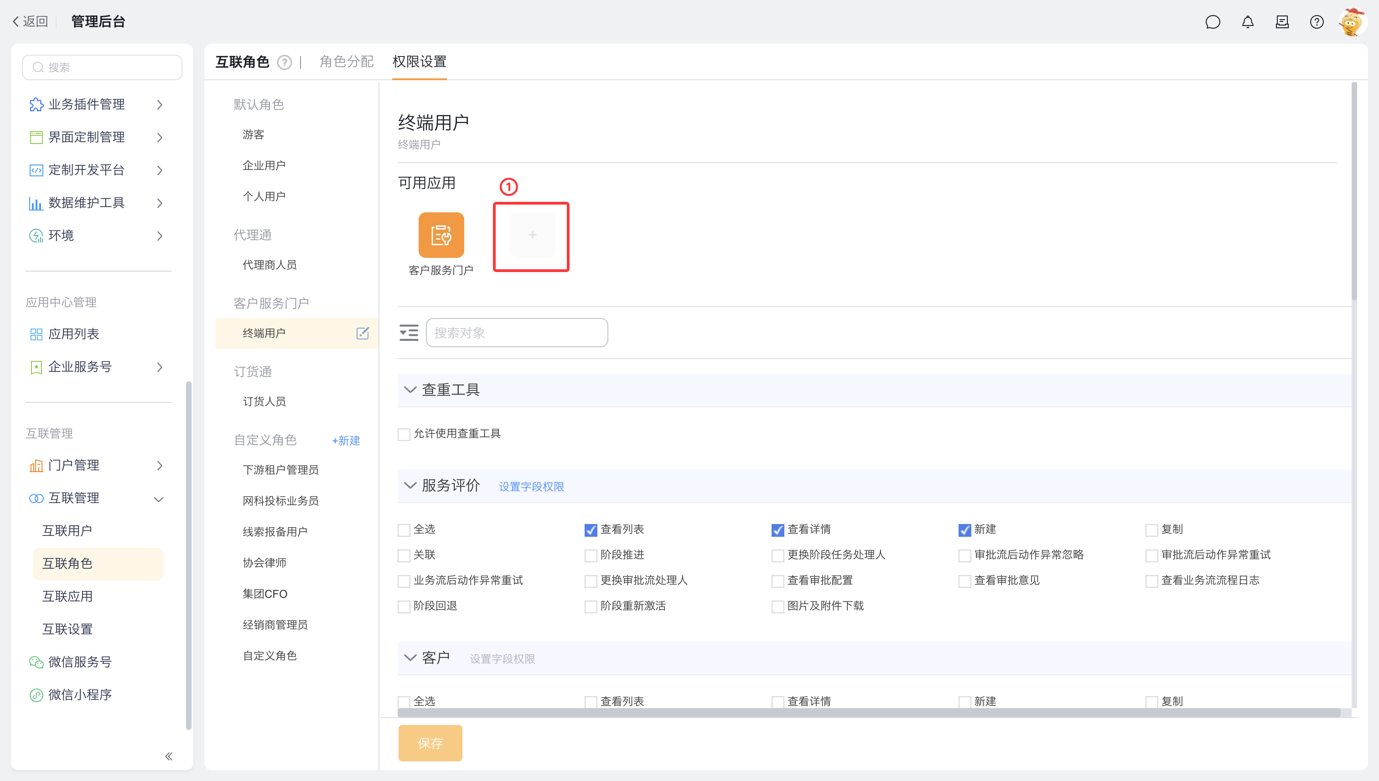1379x781 pixels.
Task: Open the 客户服务门户 app icon
Action: point(441,235)
